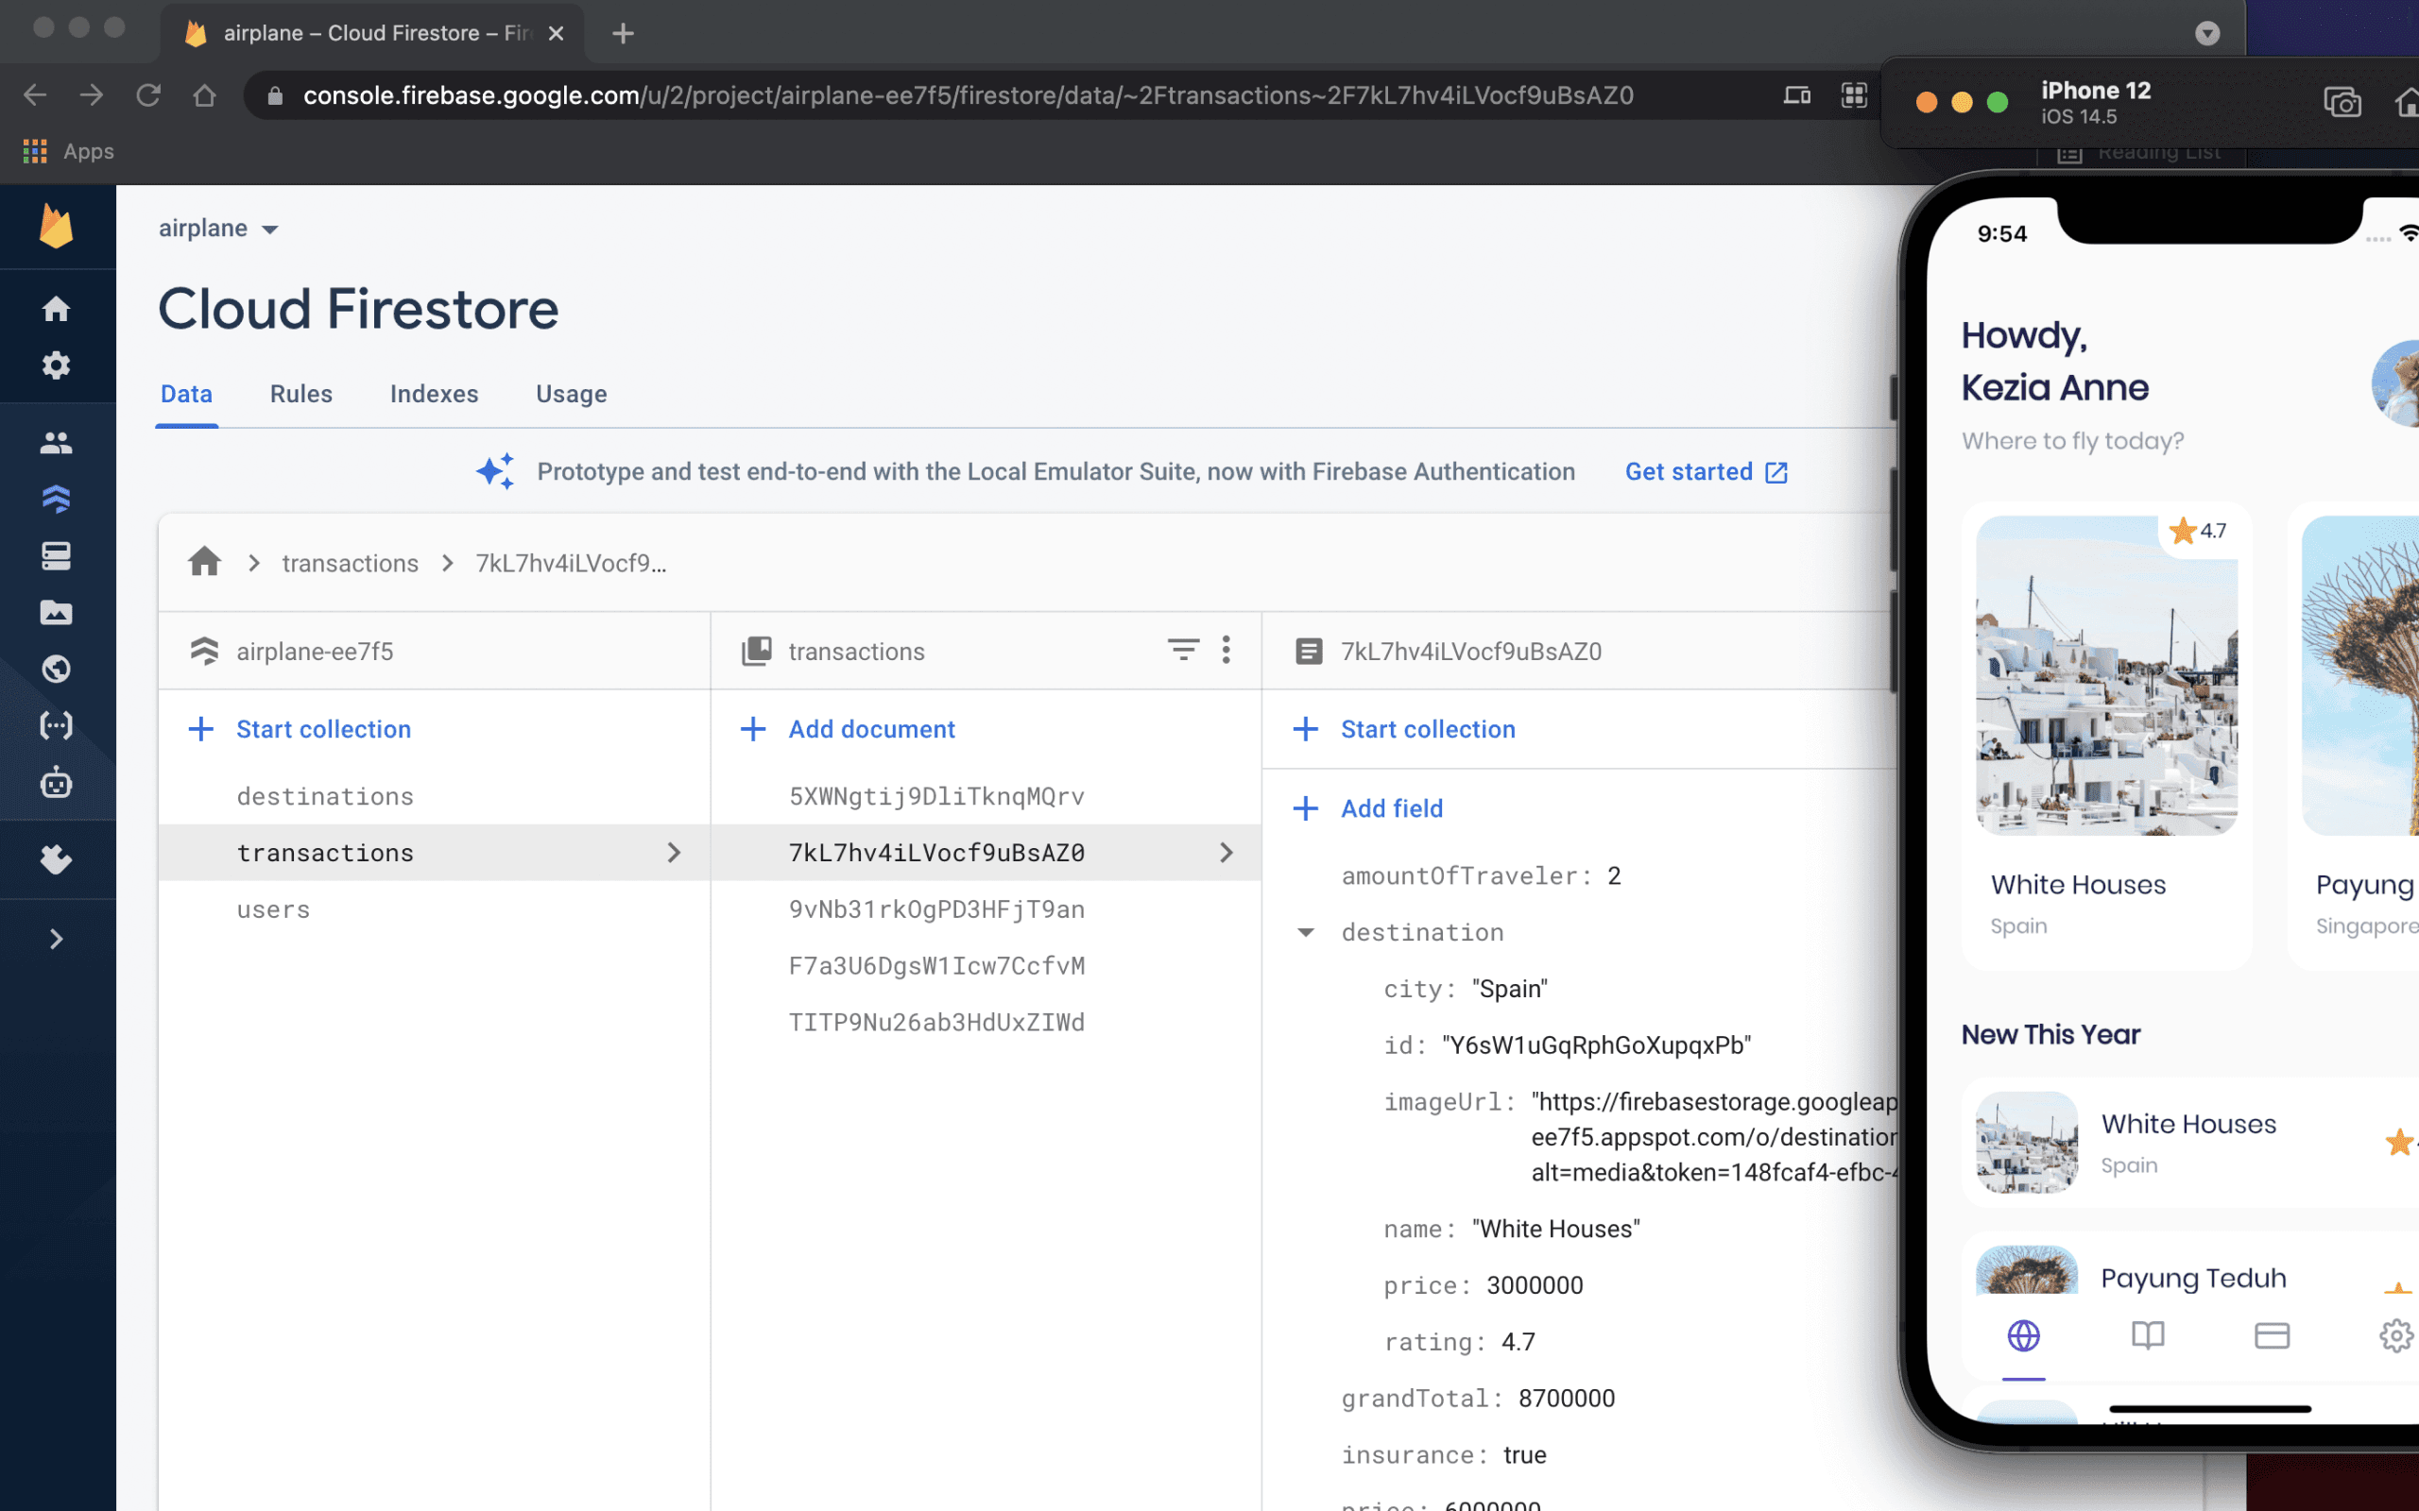Switch to the Usage tab
Viewport: 2419px width, 1511px height.
click(x=571, y=394)
